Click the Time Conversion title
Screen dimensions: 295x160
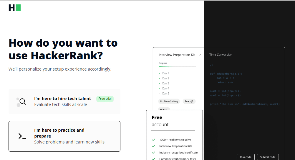221,55
